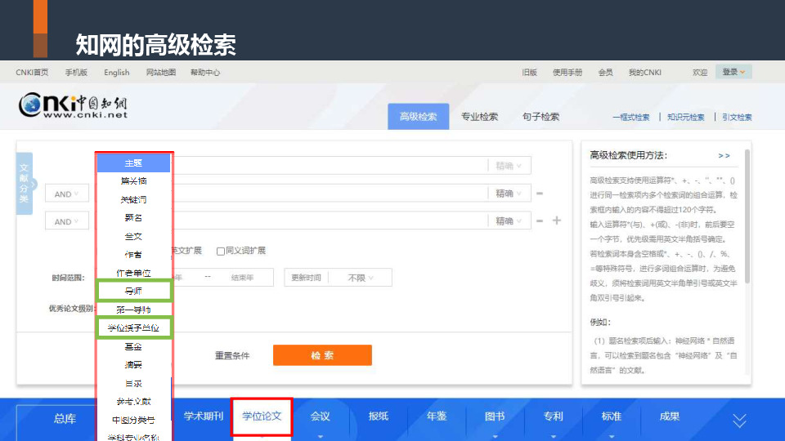This screenshot has width=785, height=441.
Task: Choose 基金 search field
Action: pyautogui.click(x=133, y=346)
